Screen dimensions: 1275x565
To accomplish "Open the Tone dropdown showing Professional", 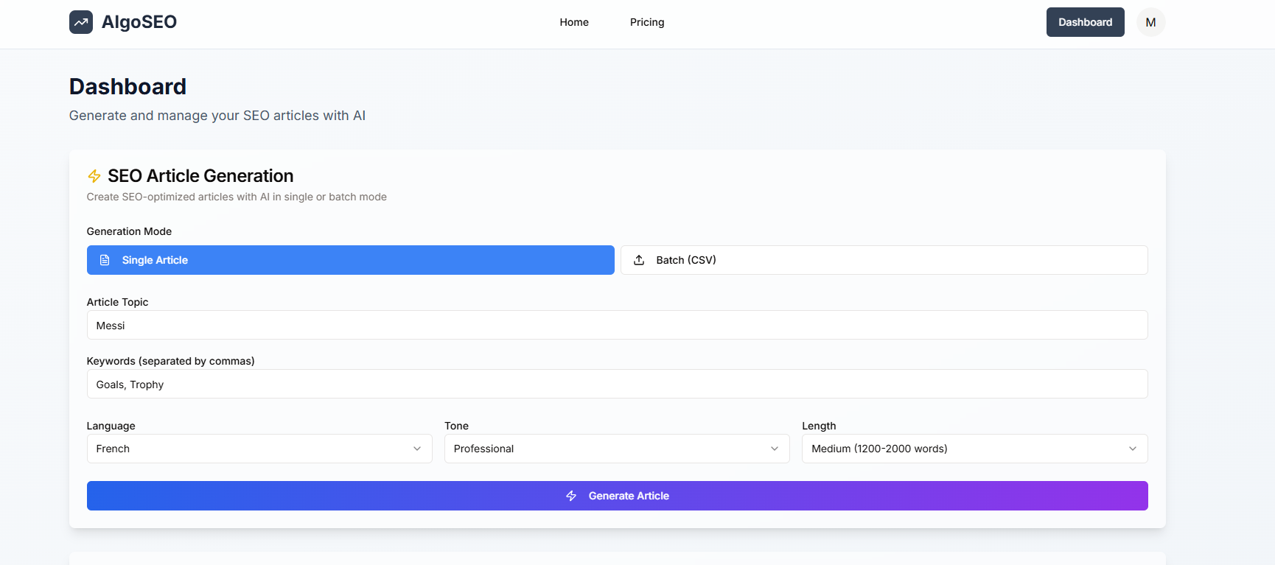I will coord(617,449).
